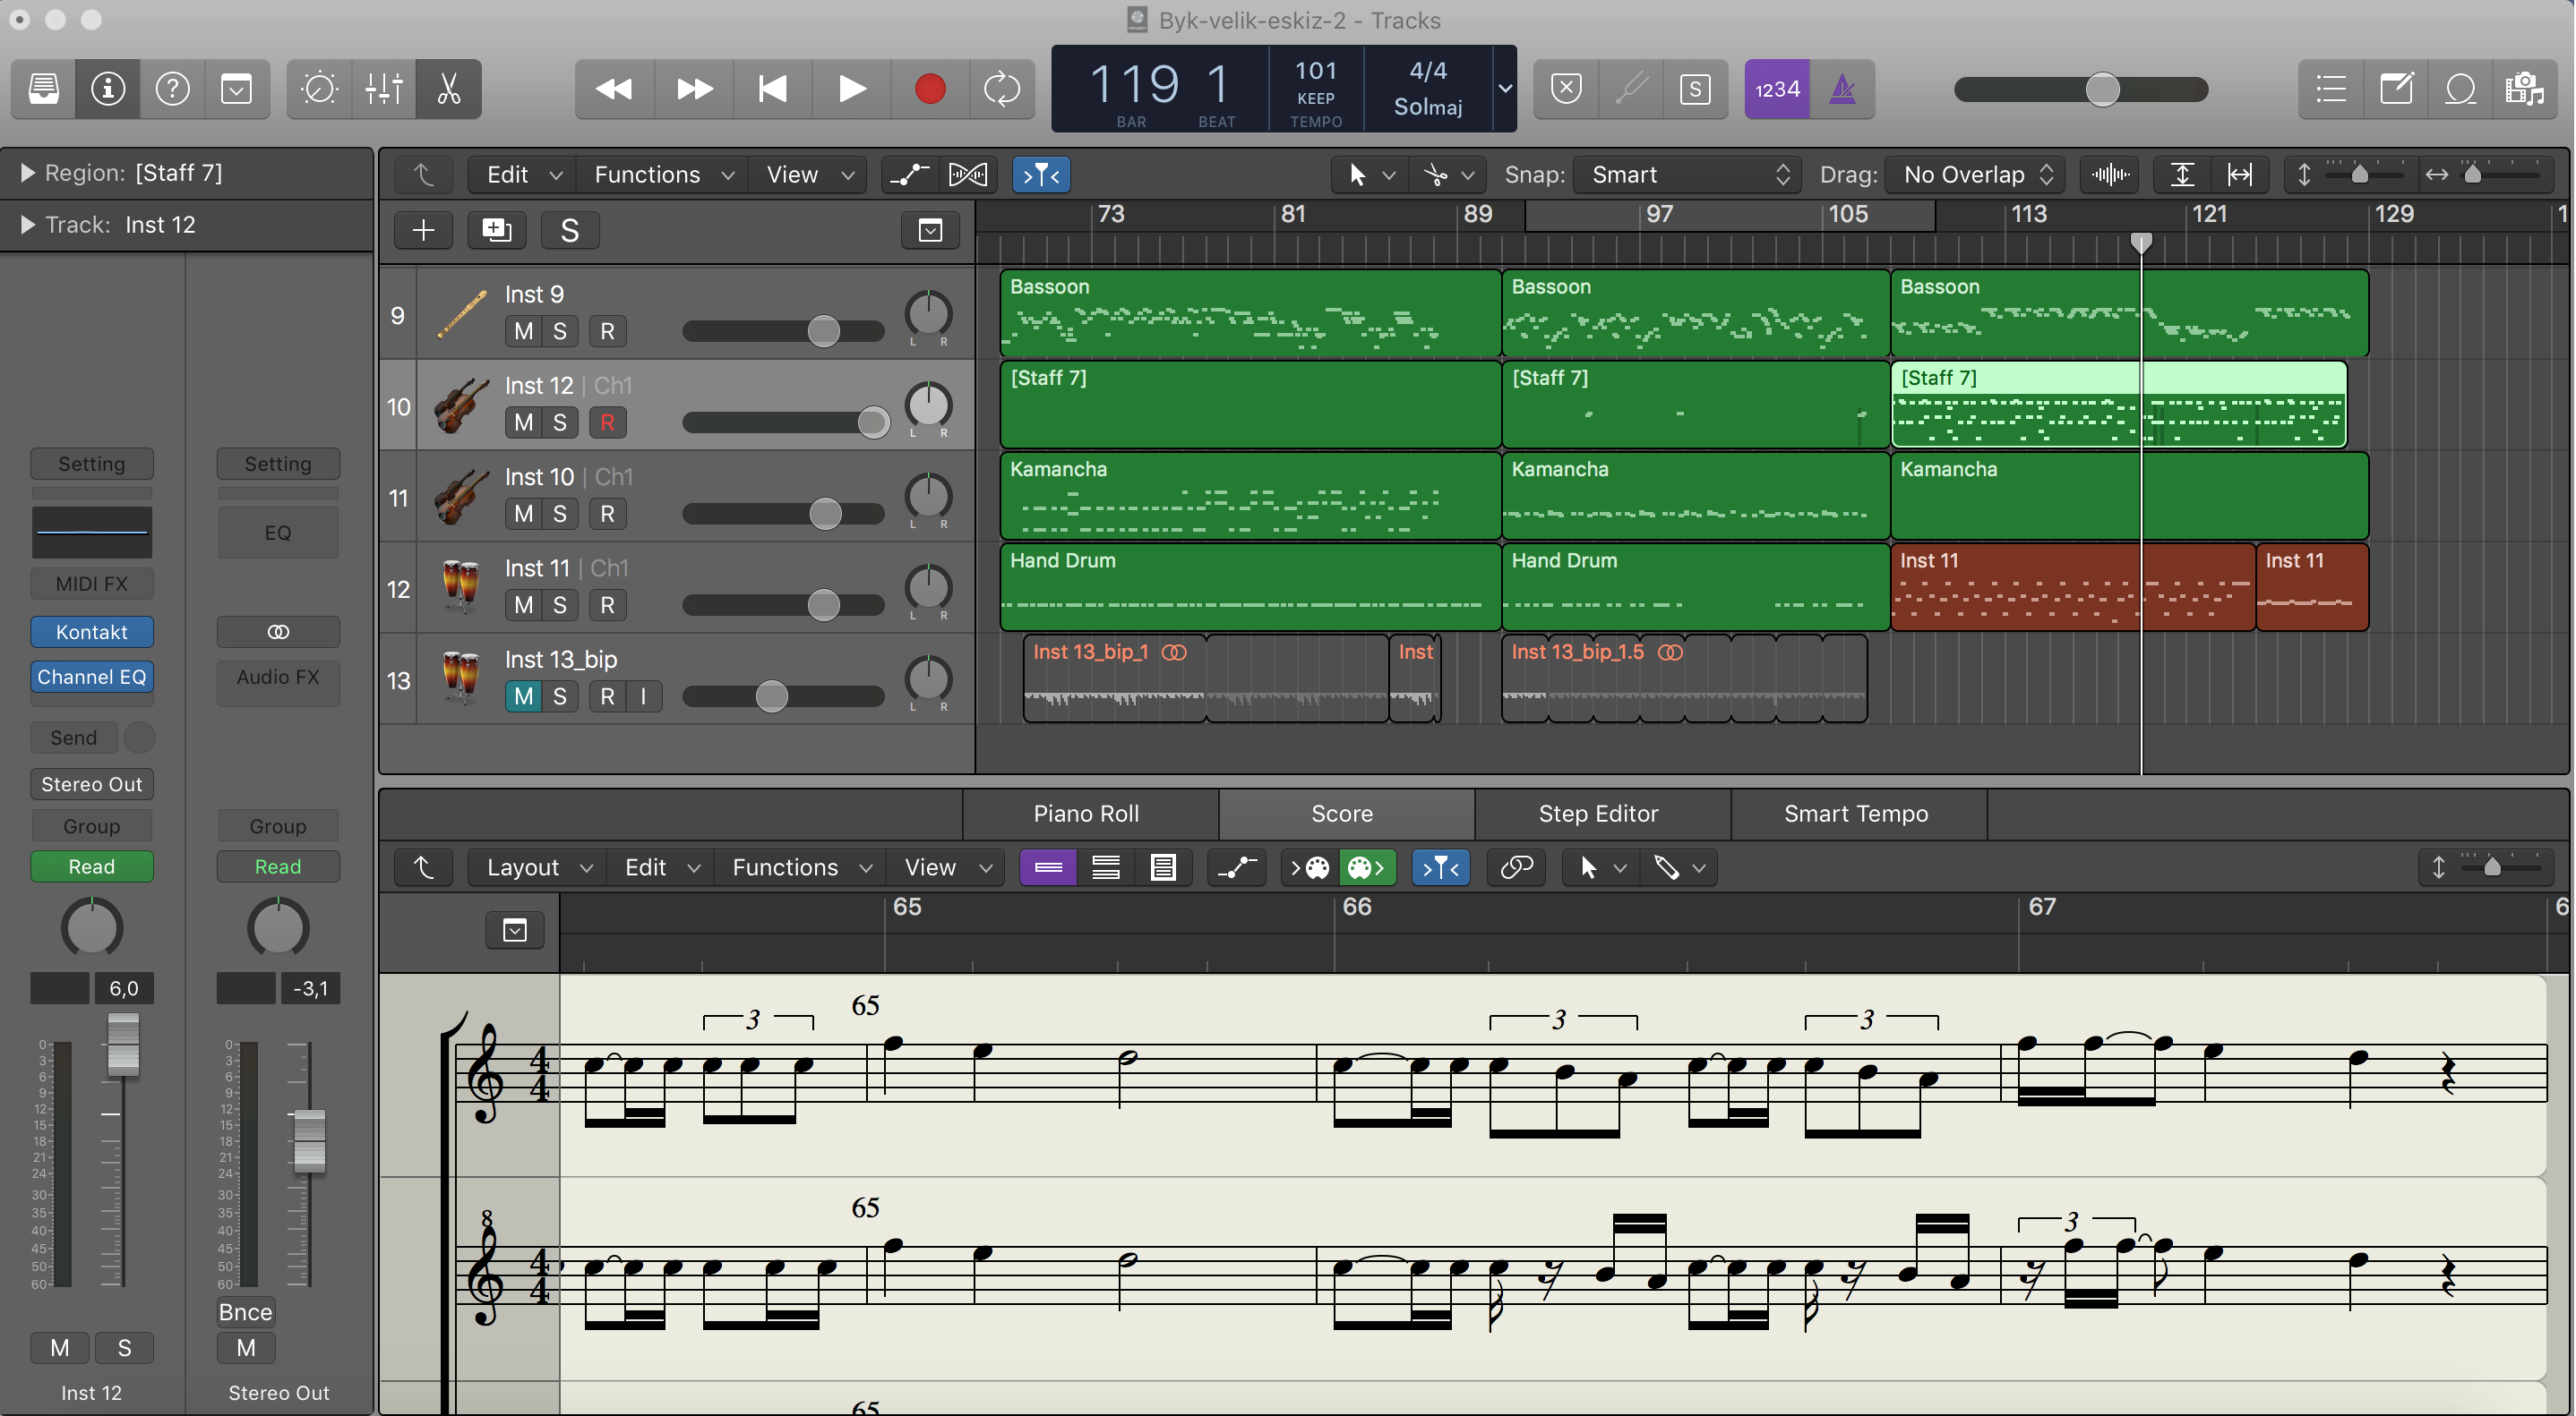Image resolution: width=2576 pixels, height=1416 pixels.
Task: Click the Channel EQ plugin button
Action: point(91,677)
